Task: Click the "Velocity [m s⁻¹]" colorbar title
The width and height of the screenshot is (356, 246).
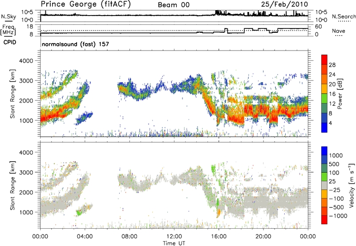Action: pyautogui.click(x=352, y=185)
